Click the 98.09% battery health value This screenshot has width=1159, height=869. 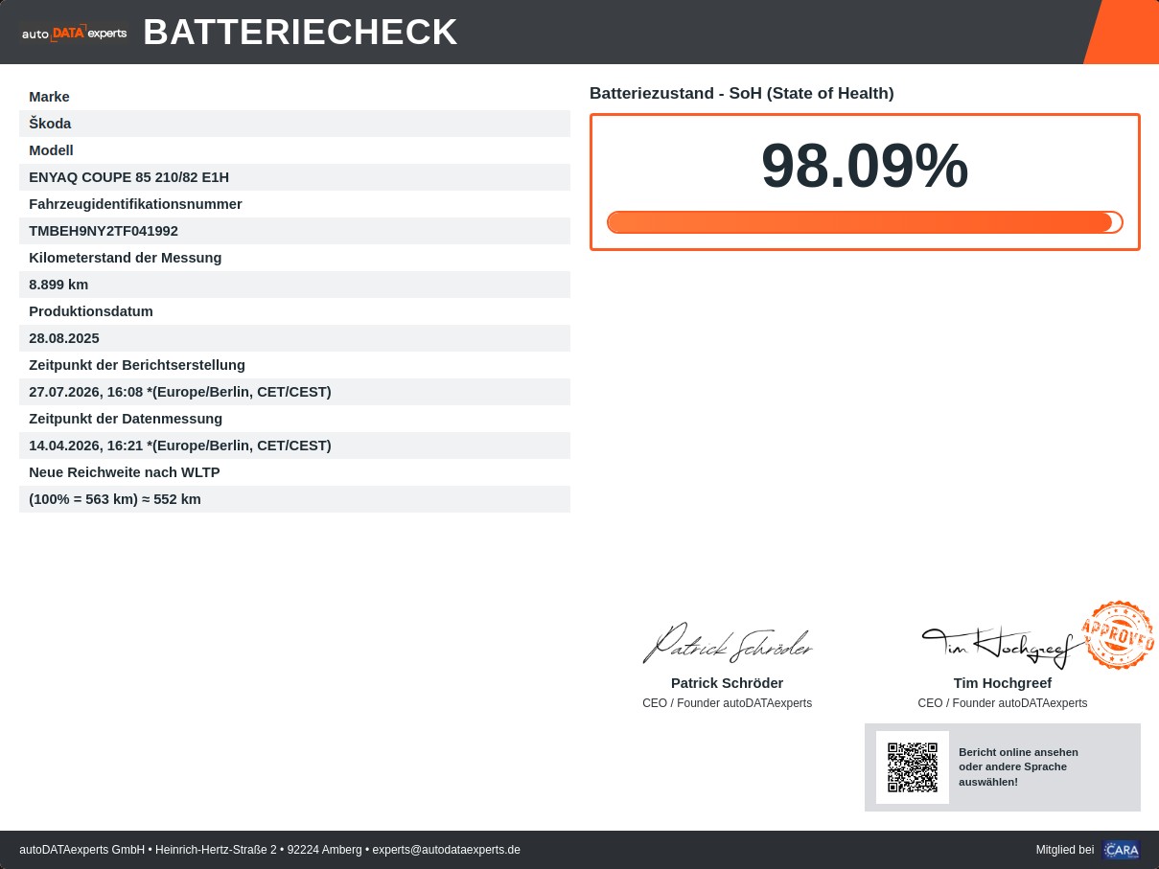coord(865,167)
